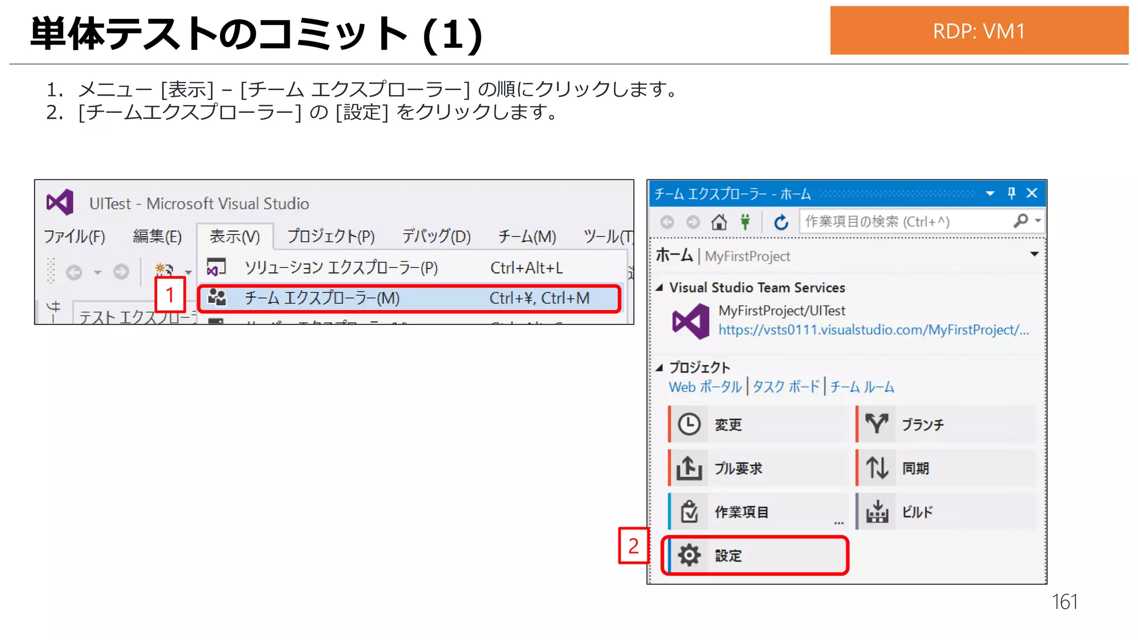Image resolution: width=1138 pixels, height=640 pixels.
Task: Collapse the Visual Studio Team Services section
Action: click(x=660, y=288)
